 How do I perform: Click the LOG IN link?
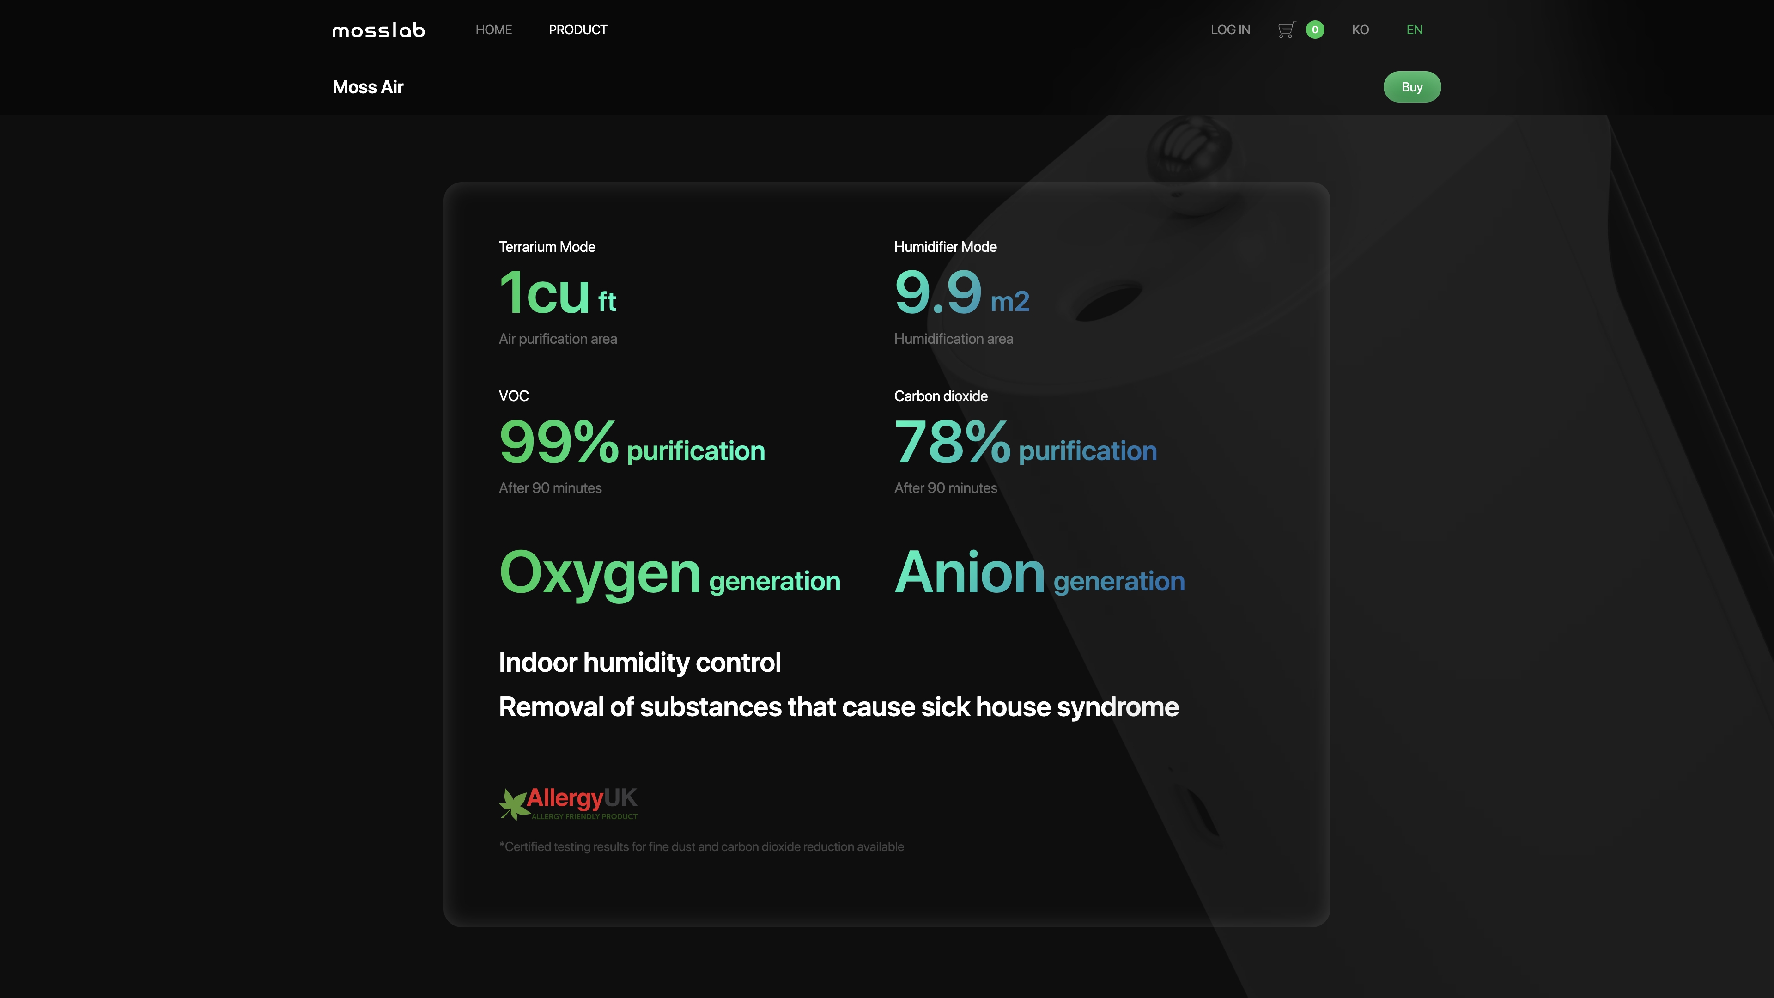pos(1230,30)
